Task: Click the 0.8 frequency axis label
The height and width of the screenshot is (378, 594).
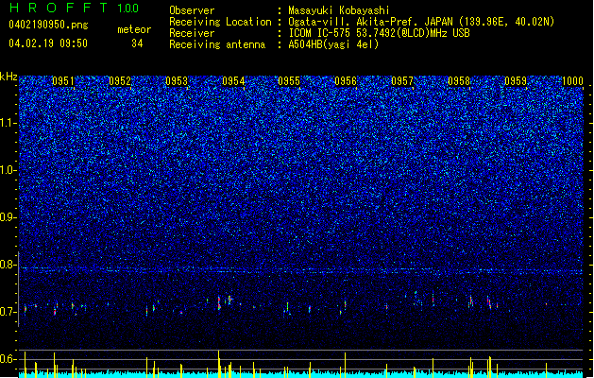Action: click(x=8, y=265)
